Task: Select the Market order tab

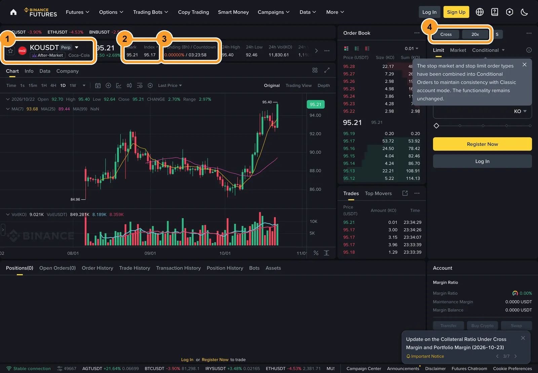Action: point(458,50)
